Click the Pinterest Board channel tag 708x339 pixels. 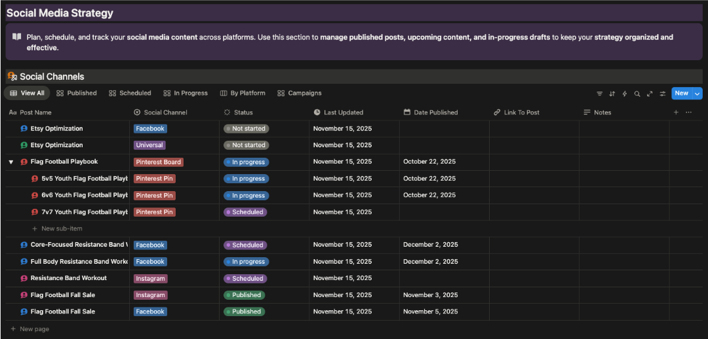pos(158,162)
